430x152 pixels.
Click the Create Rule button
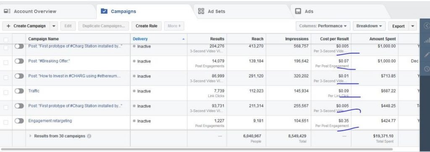[147, 26]
